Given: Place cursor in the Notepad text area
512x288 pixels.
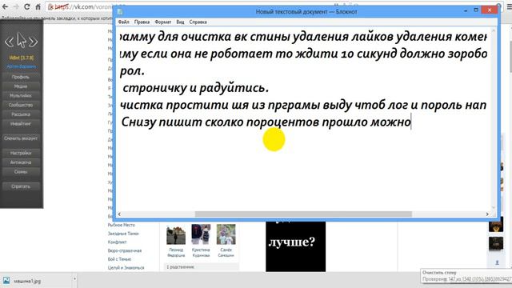Looking at the screenshot, I should pyautogui.click(x=303, y=120).
